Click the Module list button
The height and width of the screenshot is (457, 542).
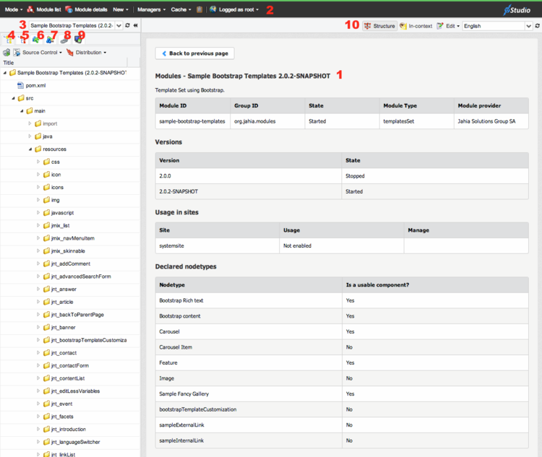click(44, 9)
